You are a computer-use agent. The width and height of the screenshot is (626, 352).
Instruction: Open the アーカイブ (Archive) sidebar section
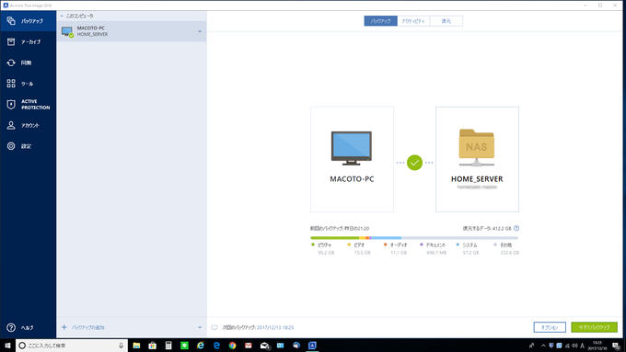tap(28, 42)
